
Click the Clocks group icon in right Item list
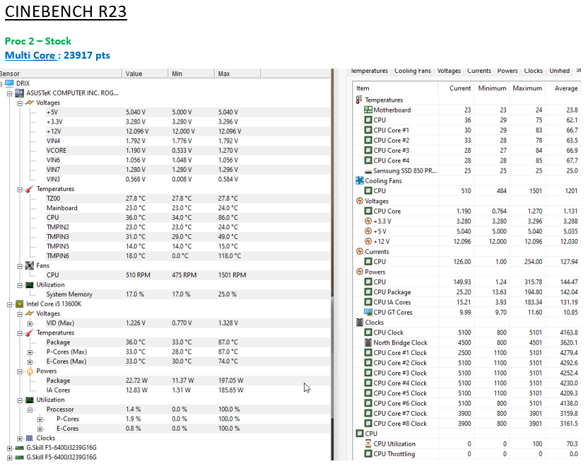(360, 323)
